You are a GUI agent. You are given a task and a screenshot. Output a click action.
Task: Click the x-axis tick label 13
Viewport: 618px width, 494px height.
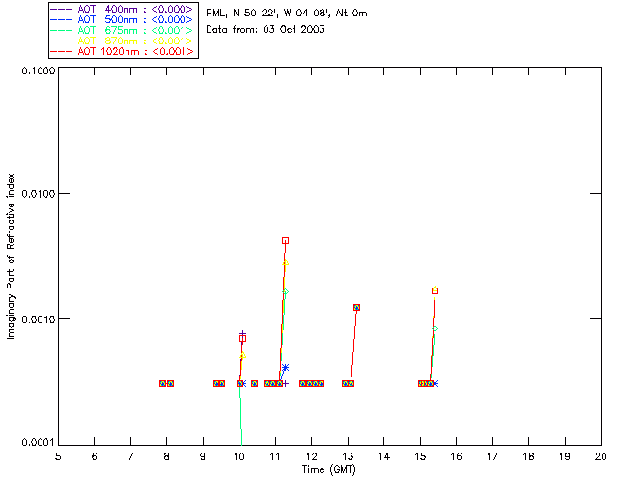click(348, 456)
